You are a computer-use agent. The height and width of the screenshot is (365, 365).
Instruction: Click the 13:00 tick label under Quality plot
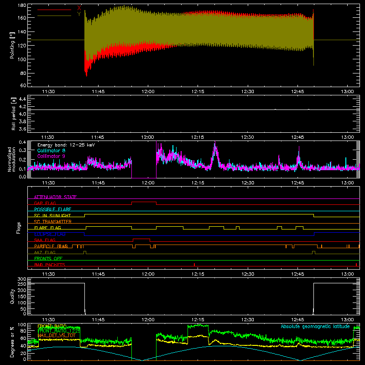point(347,320)
